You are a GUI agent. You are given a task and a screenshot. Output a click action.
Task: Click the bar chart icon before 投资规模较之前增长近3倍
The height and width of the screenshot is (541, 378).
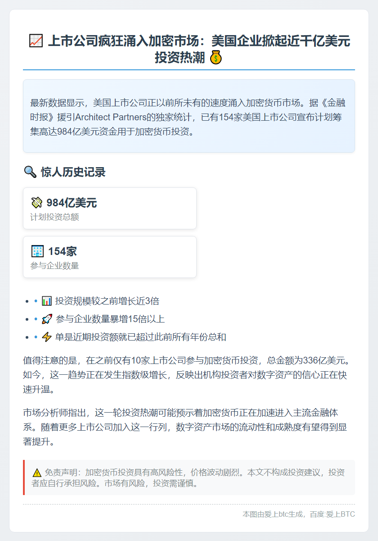(46, 301)
